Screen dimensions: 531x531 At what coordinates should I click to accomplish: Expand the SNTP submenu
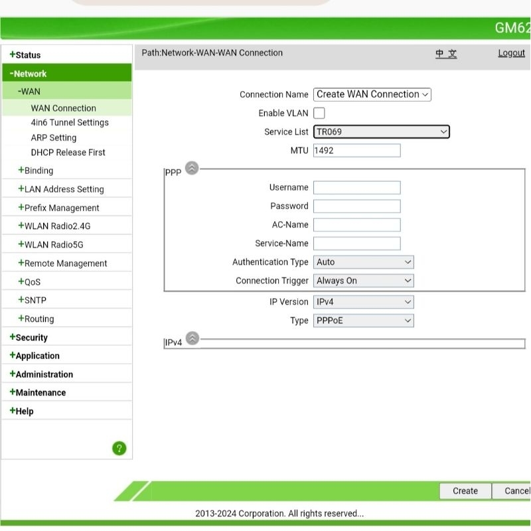click(x=32, y=300)
